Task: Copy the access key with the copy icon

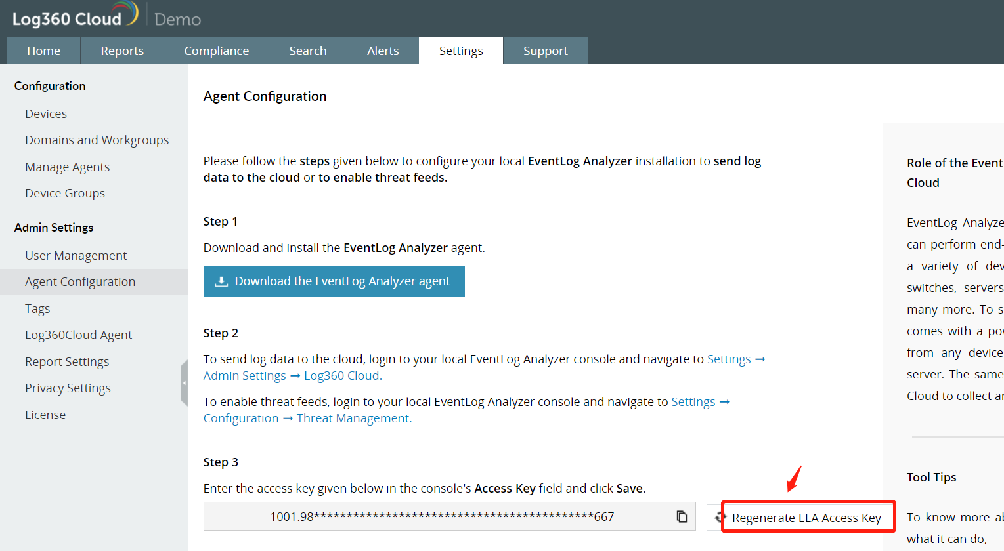Action: (682, 517)
